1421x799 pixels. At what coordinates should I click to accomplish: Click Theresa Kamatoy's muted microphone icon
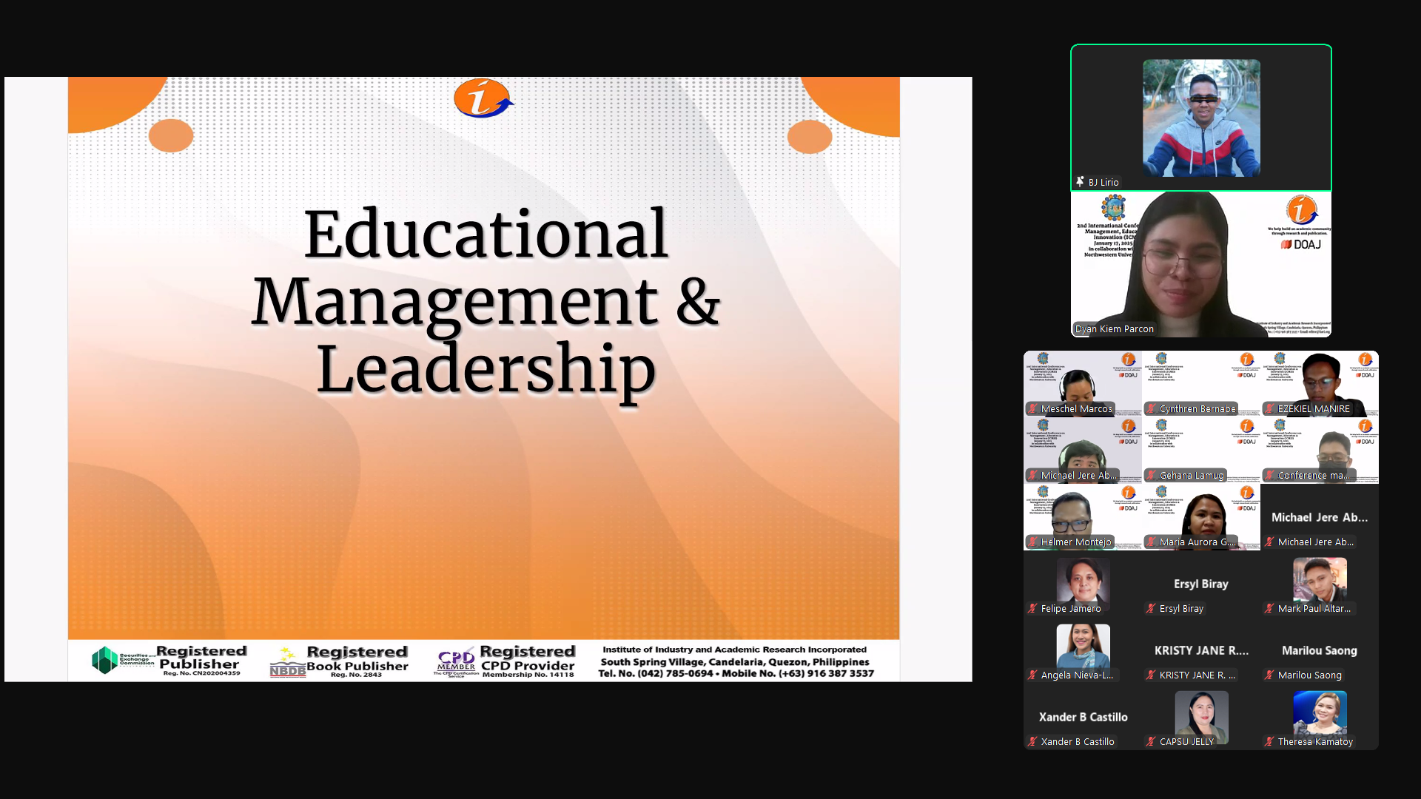pos(1269,741)
